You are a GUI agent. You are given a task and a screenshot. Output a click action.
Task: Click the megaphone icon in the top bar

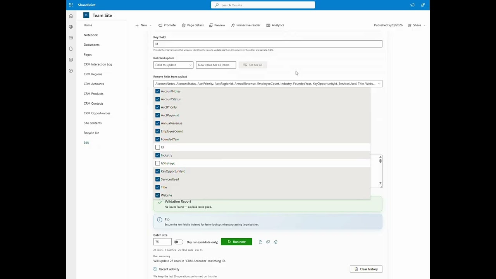pyautogui.click(x=412, y=5)
